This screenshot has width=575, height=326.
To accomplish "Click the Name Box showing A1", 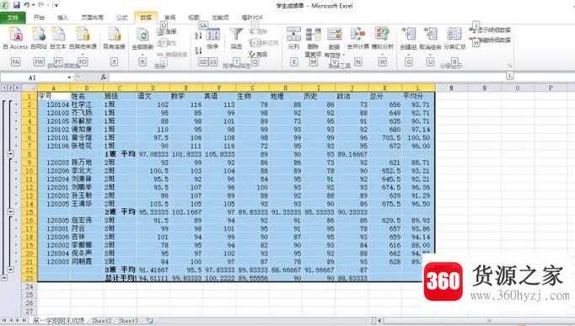I will coord(33,77).
